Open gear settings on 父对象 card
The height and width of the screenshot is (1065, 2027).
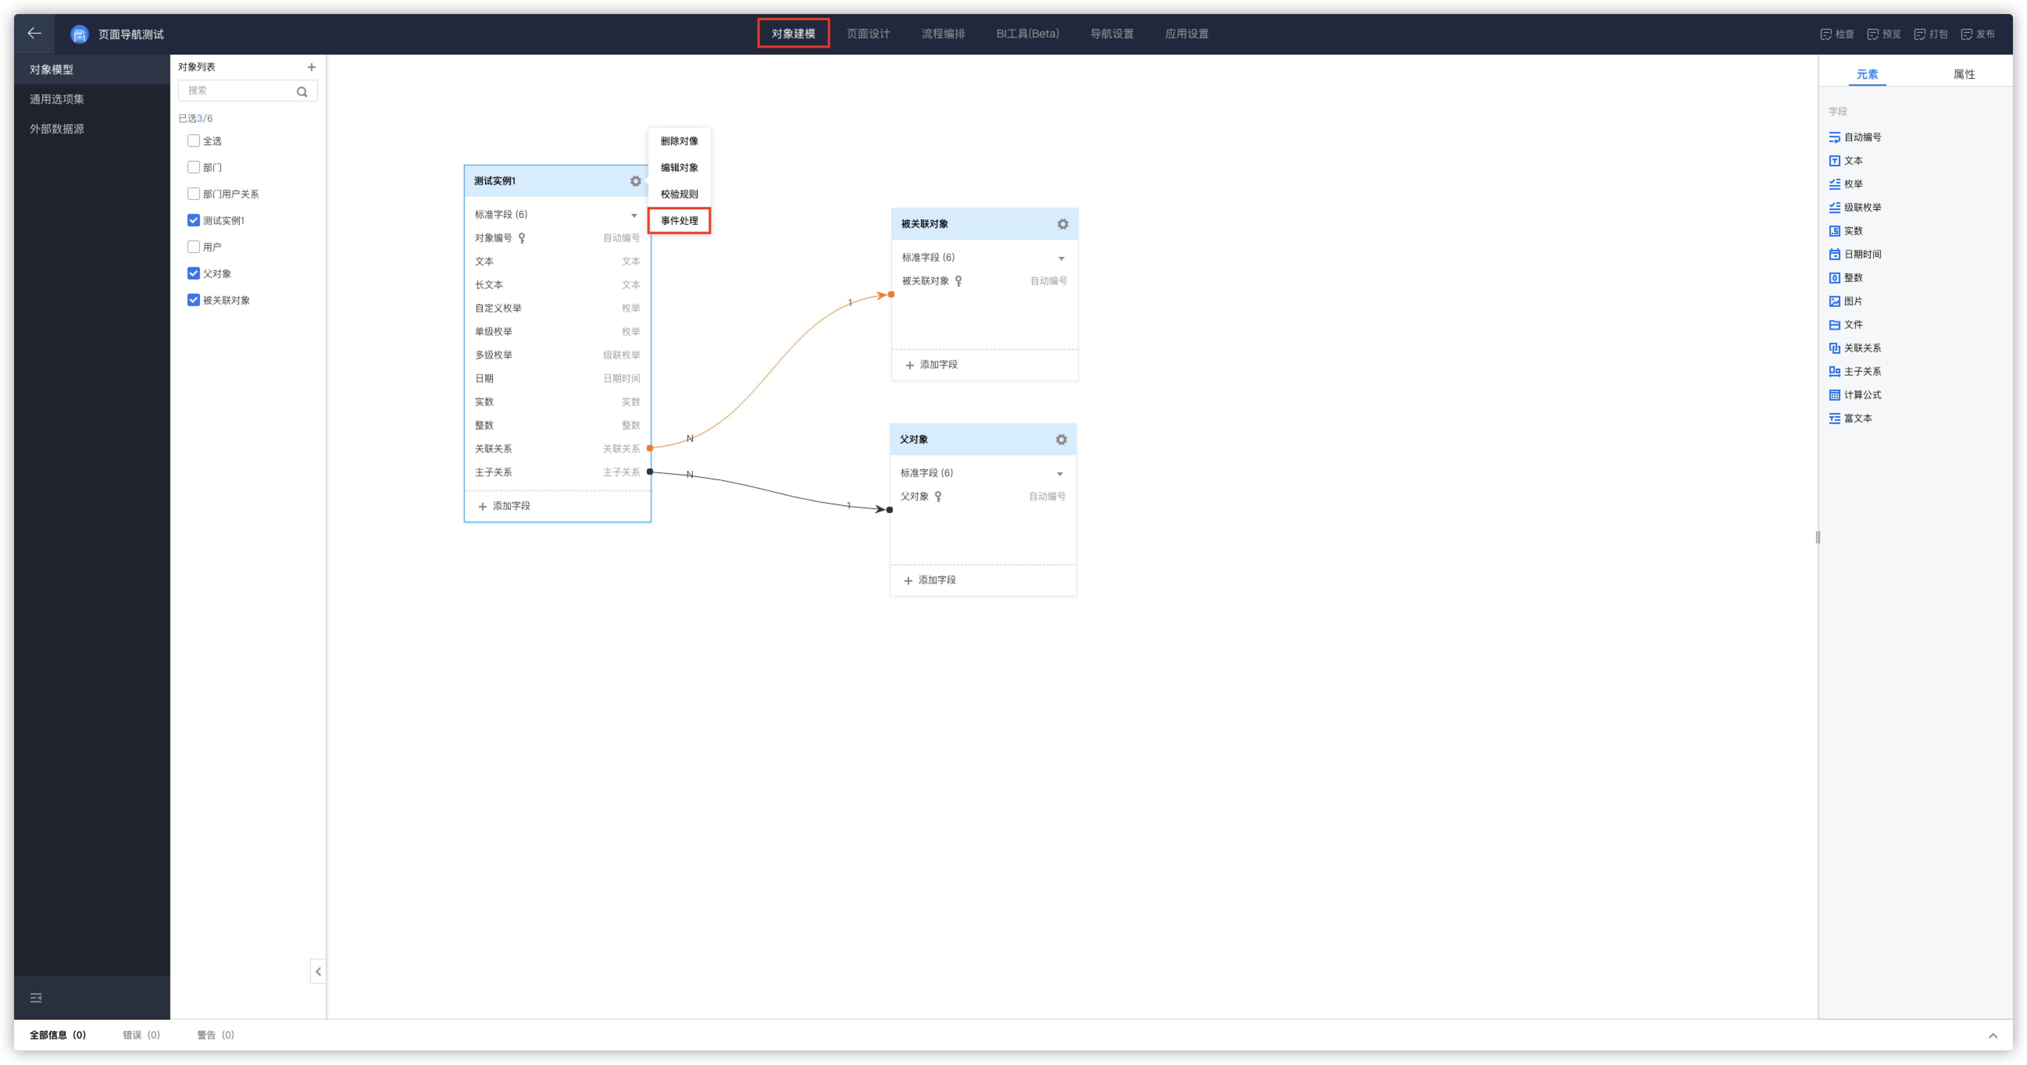[x=1062, y=440]
